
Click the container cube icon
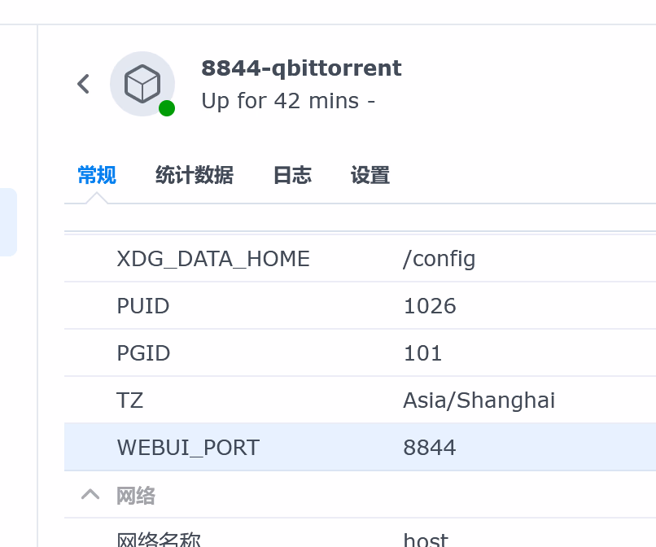(x=142, y=83)
